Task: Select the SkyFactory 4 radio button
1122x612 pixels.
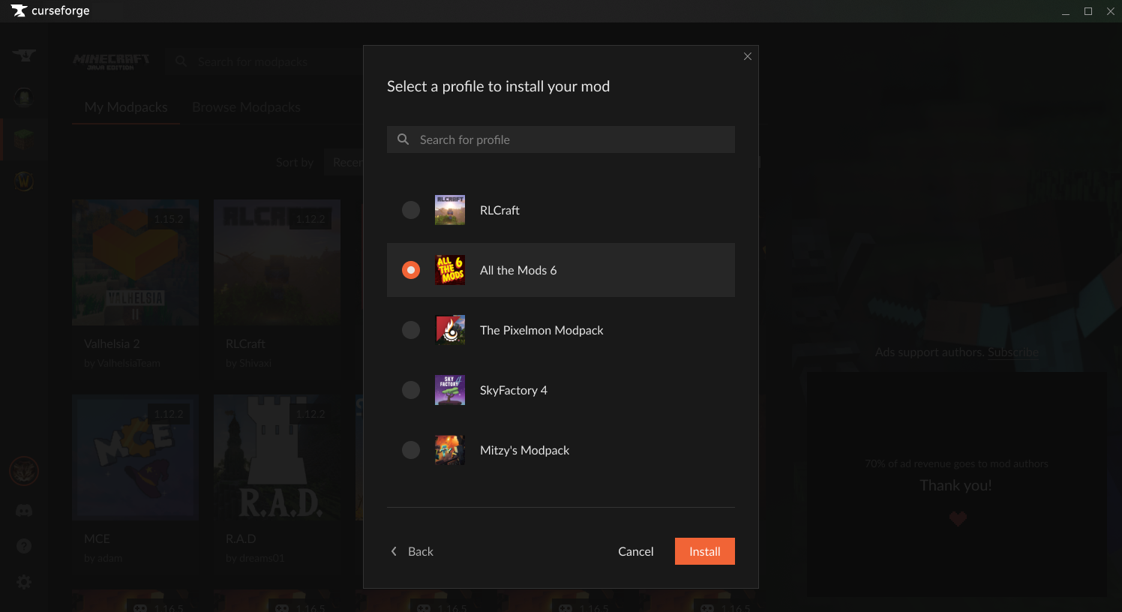Action: (x=411, y=390)
